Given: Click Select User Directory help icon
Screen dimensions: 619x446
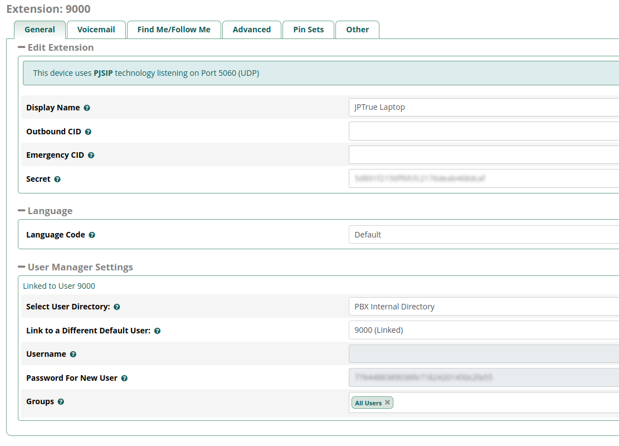Looking at the screenshot, I should pyautogui.click(x=117, y=307).
